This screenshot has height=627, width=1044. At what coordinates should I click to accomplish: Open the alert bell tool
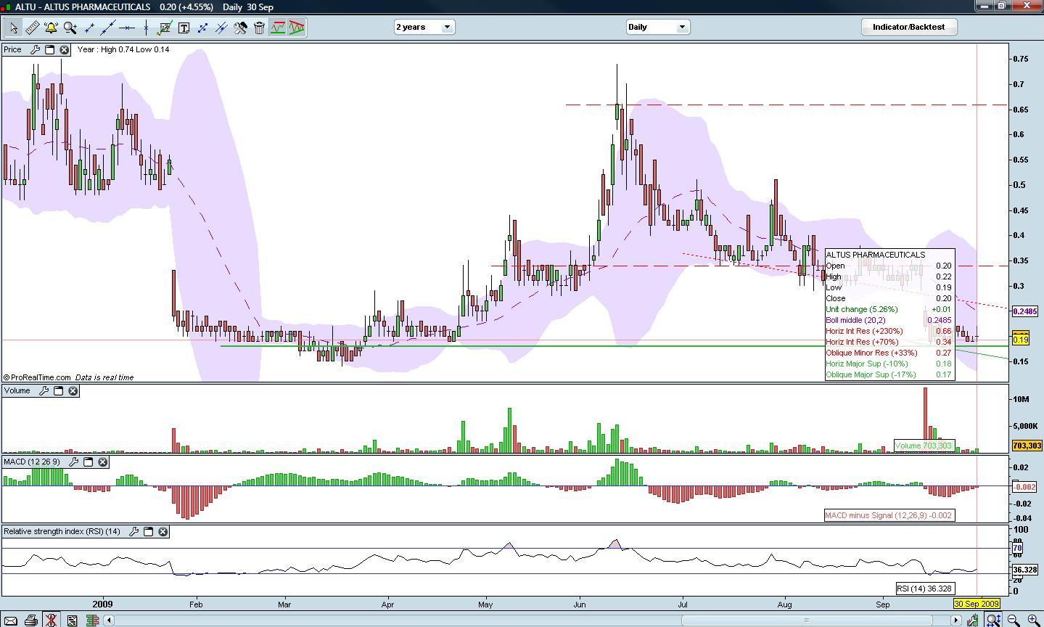(x=52, y=28)
